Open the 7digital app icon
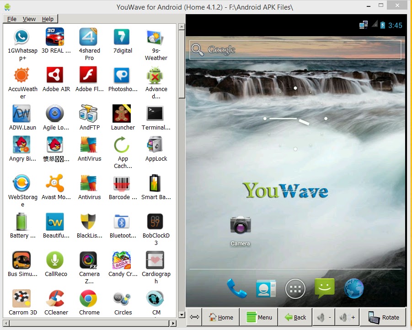This screenshot has height=330, width=412. coord(121,37)
